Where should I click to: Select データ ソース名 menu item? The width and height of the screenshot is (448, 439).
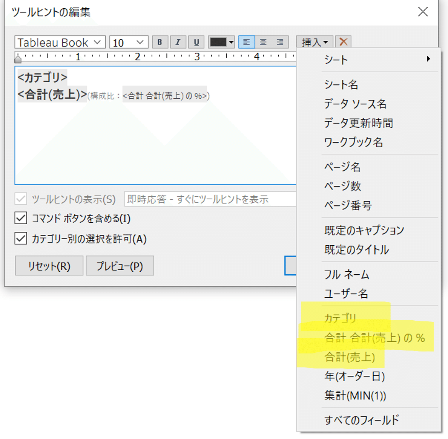coord(368,104)
